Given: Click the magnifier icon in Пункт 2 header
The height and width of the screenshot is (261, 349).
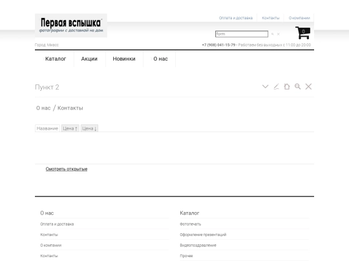Looking at the screenshot, I should coord(297,86).
